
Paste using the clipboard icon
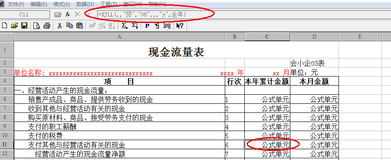(79, 26)
